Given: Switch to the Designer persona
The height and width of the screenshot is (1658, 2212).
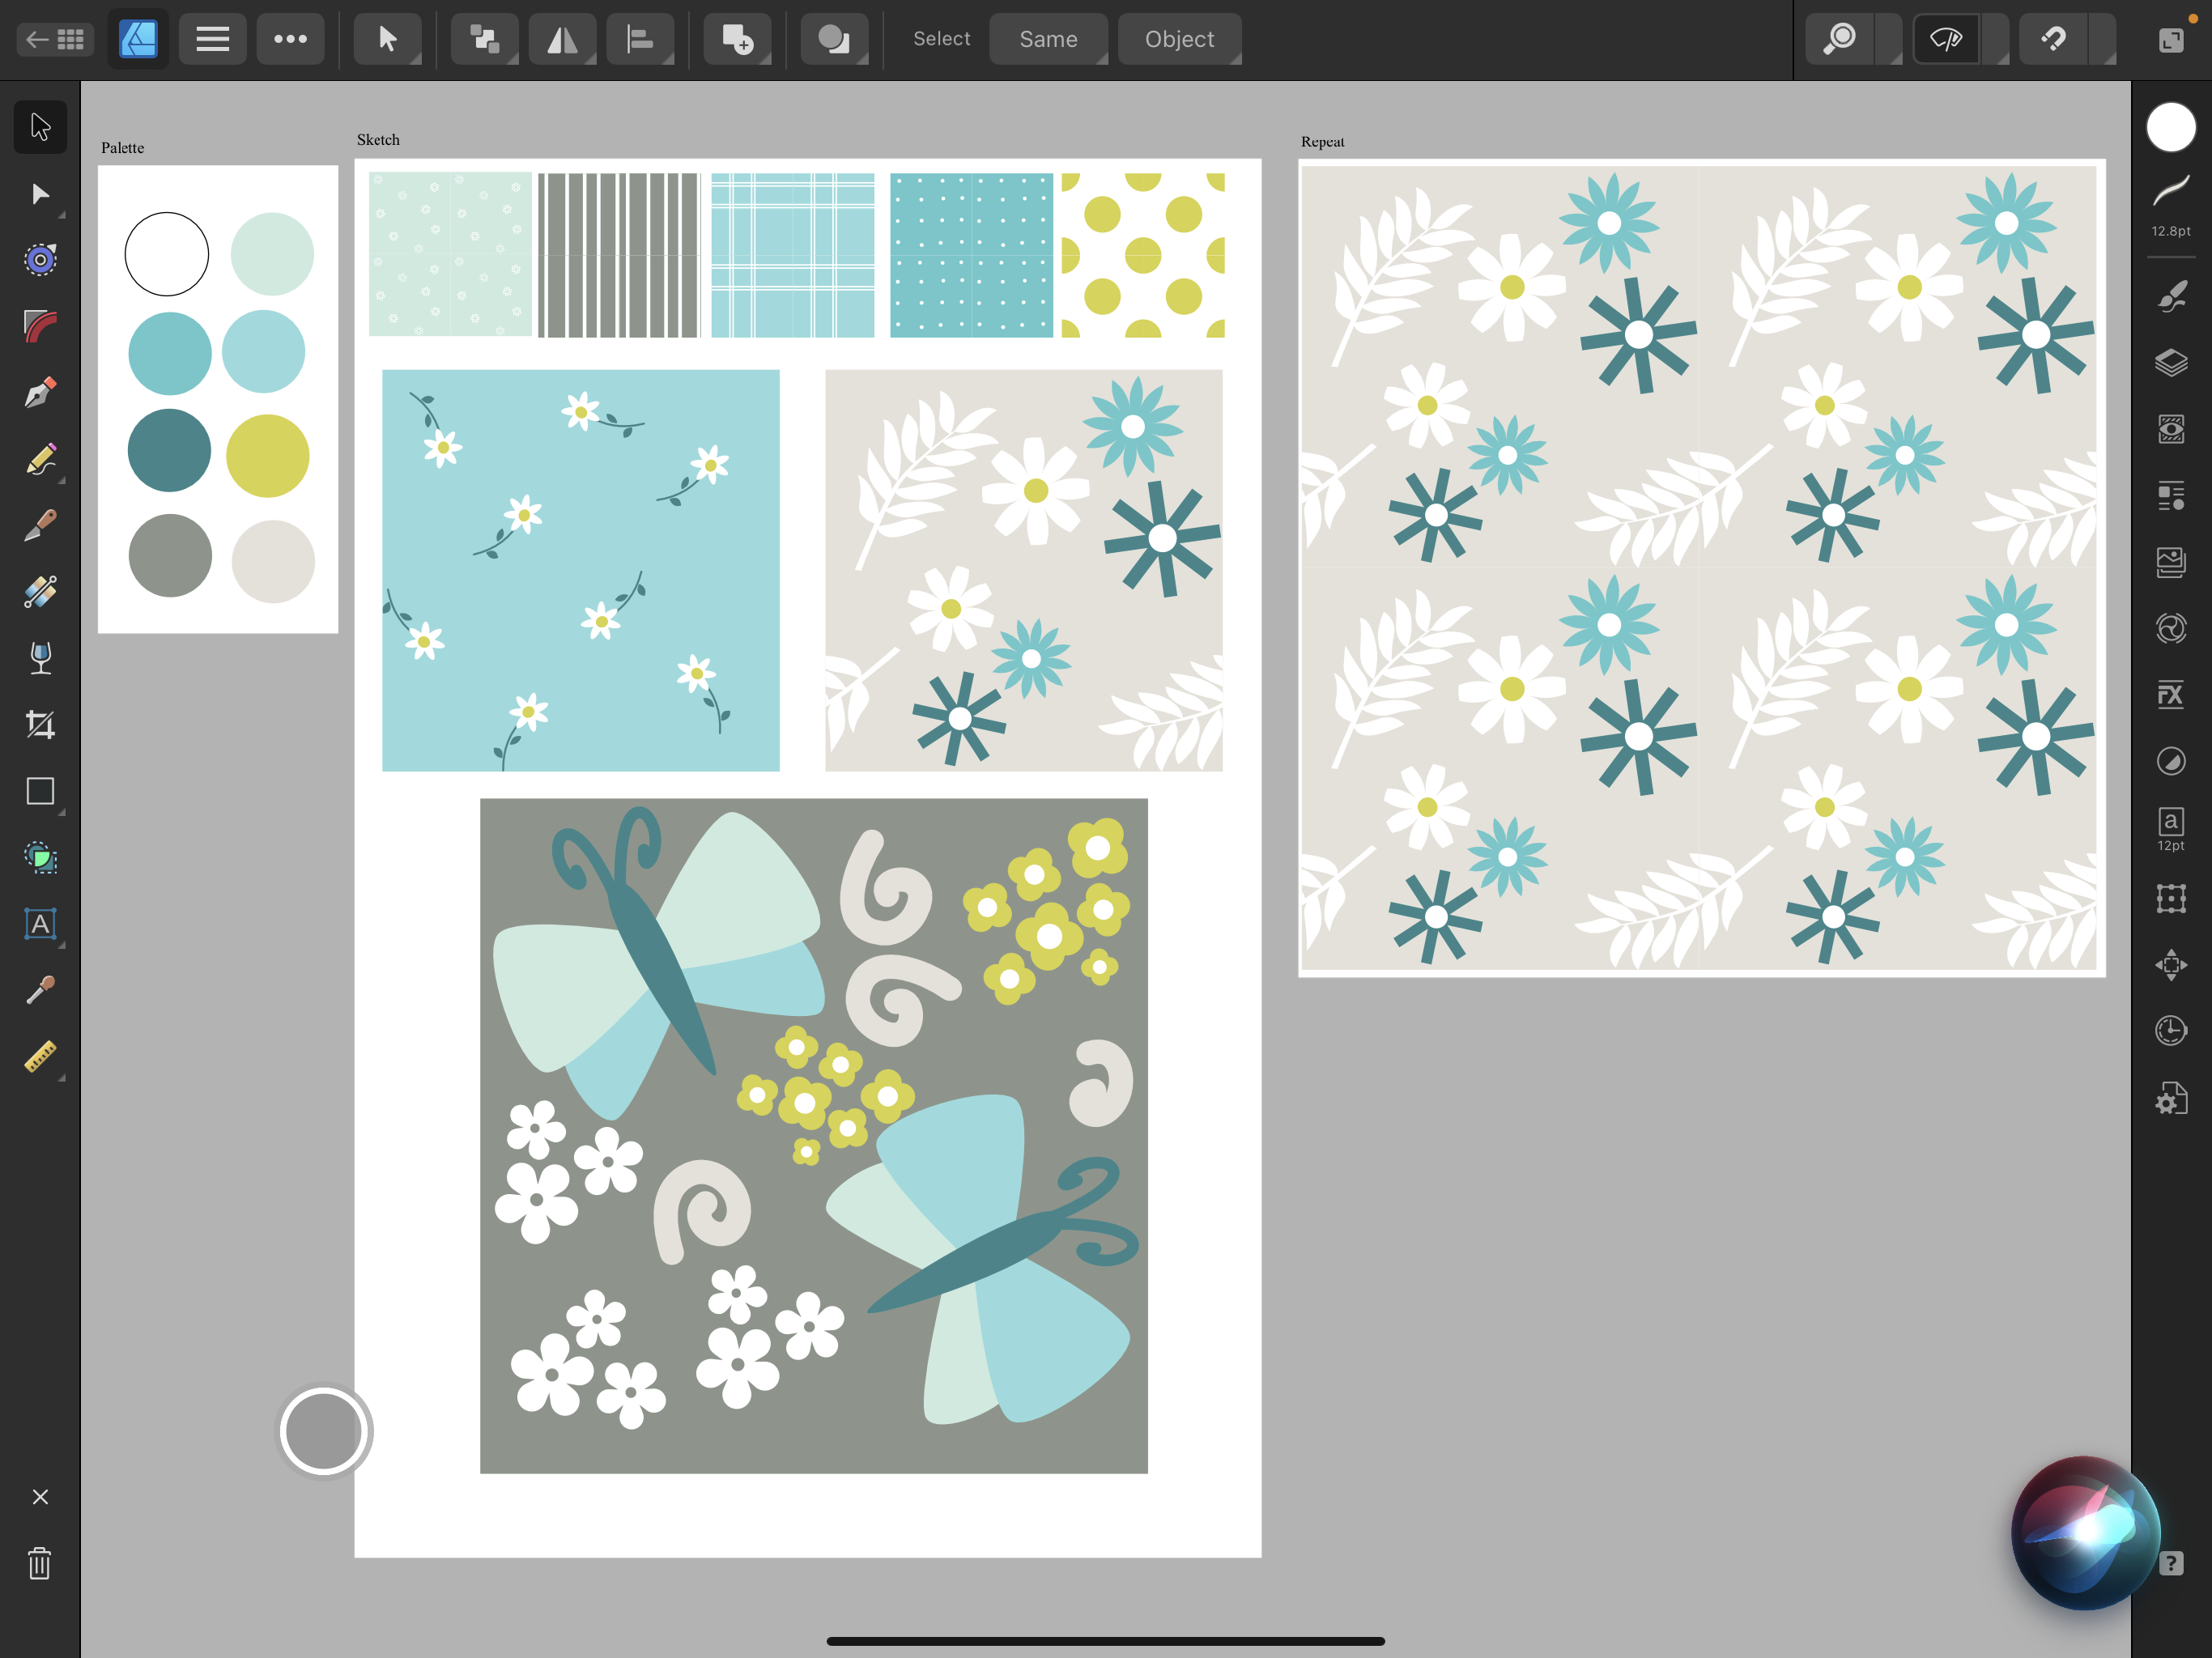Looking at the screenshot, I should click(138, 39).
